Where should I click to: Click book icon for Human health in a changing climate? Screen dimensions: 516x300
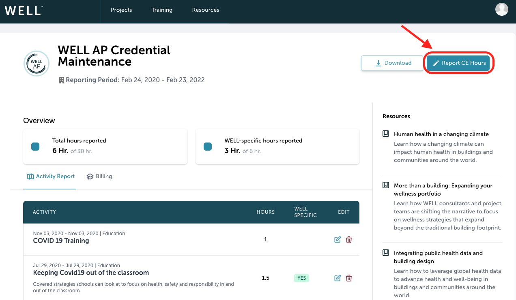[x=386, y=134]
